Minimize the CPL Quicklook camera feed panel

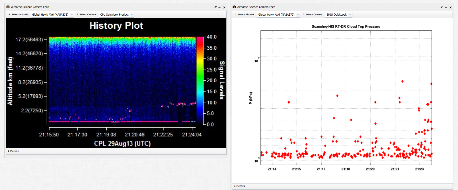pos(219,7)
